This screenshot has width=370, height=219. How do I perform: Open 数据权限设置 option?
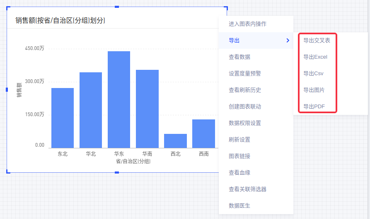tap(245, 123)
